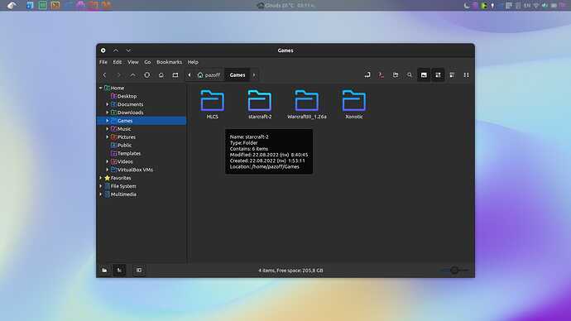
Task: Select the starcraft-2 folder
Action: click(x=260, y=104)
